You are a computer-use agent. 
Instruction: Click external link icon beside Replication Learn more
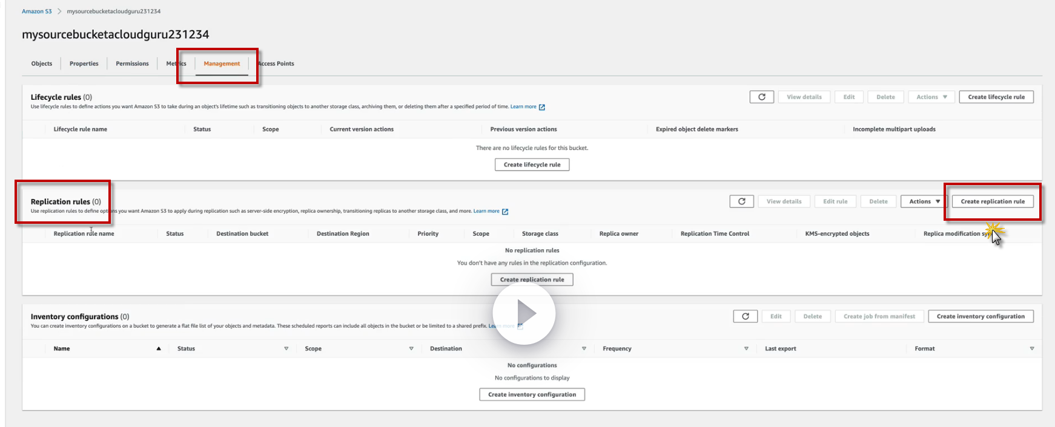click(x=505, y=212)
